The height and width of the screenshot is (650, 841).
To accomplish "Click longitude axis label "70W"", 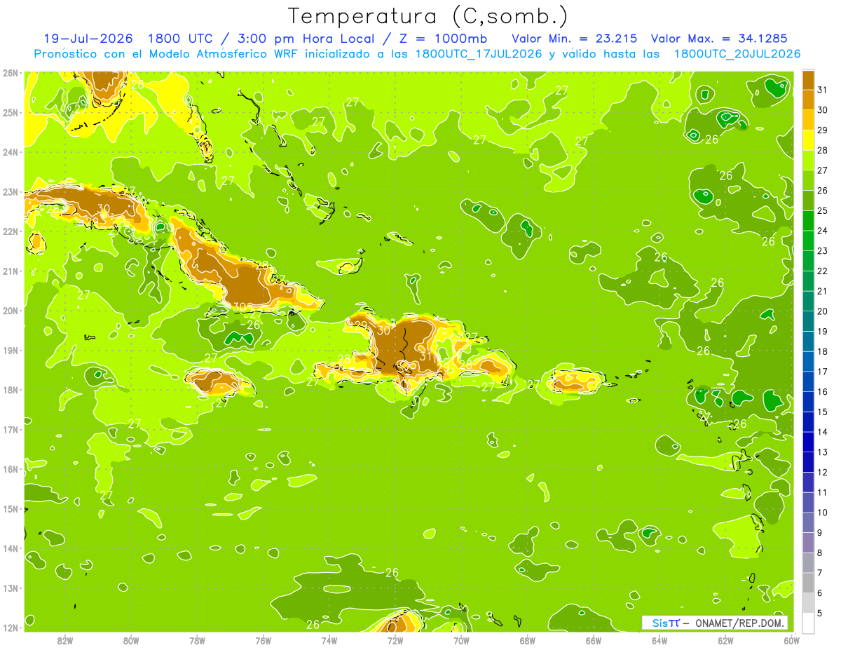I will click(461, 640).
